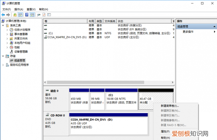
Task: Open 事件查看器 node
Action: click(19, 34)
